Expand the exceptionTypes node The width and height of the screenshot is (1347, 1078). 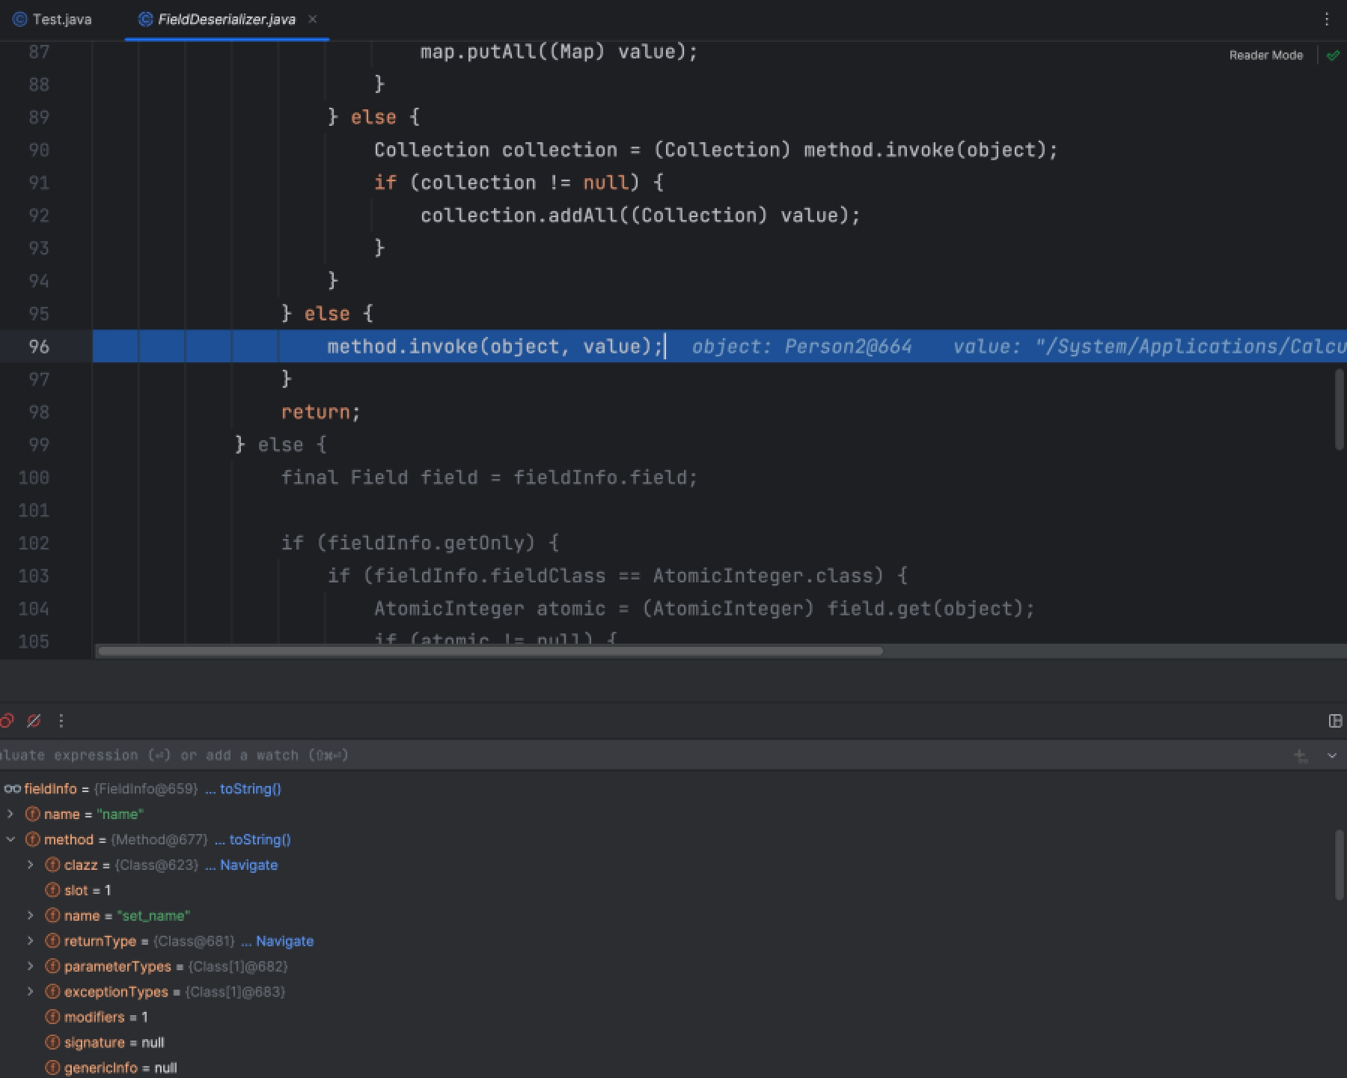(x=31, y=992)
